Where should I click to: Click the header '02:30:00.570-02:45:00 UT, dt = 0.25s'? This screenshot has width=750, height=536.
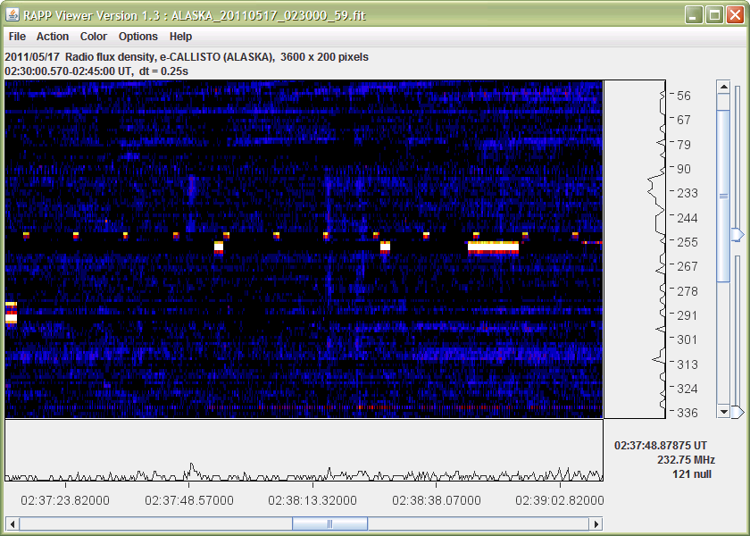[96, 71]
